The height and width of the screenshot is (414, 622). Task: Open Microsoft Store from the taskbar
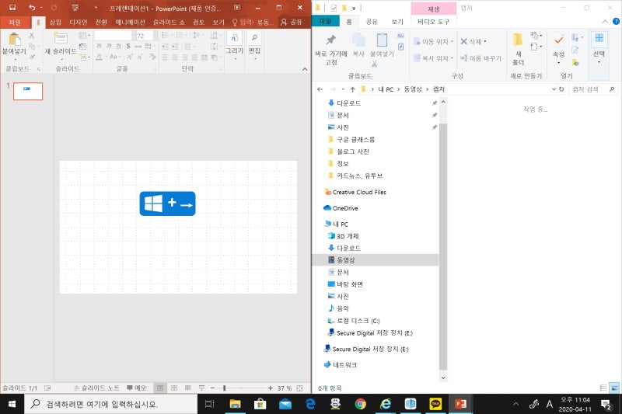260,404
